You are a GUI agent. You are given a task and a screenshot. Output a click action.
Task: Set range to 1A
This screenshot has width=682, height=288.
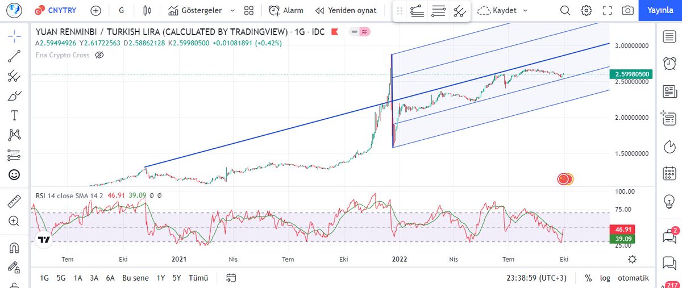pyautogui.click(x=78, y=278)
